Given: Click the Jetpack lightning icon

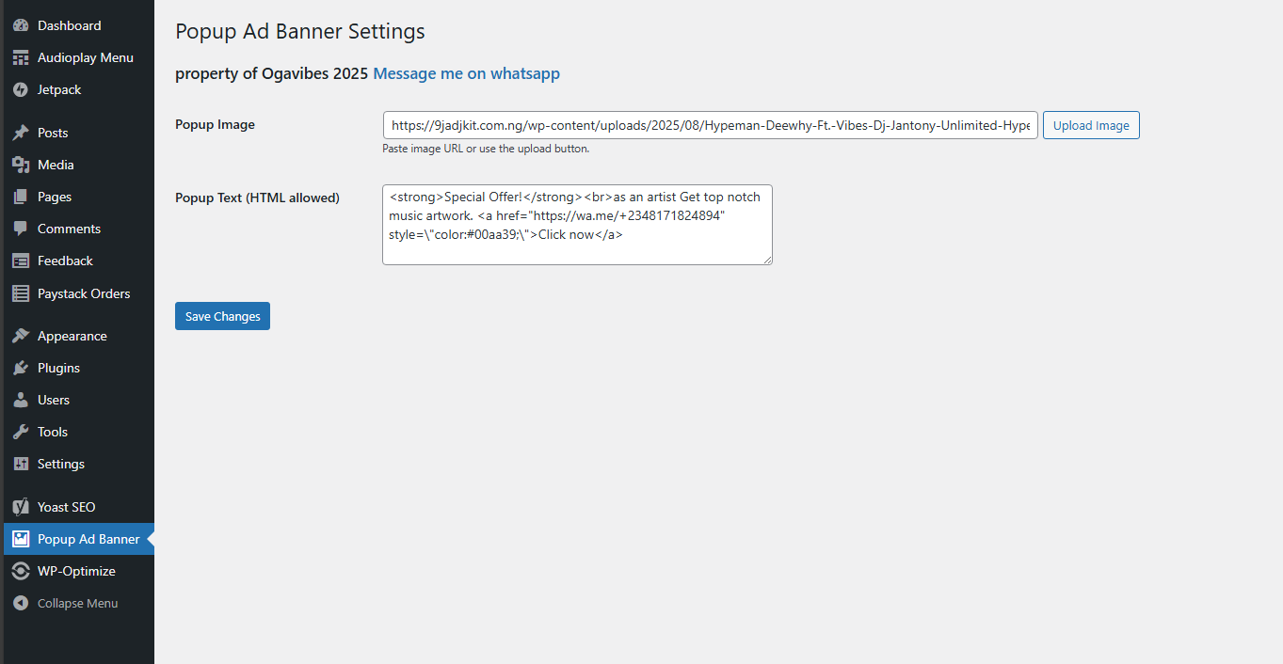Looking at the screenshot, I should click(21, 89).
